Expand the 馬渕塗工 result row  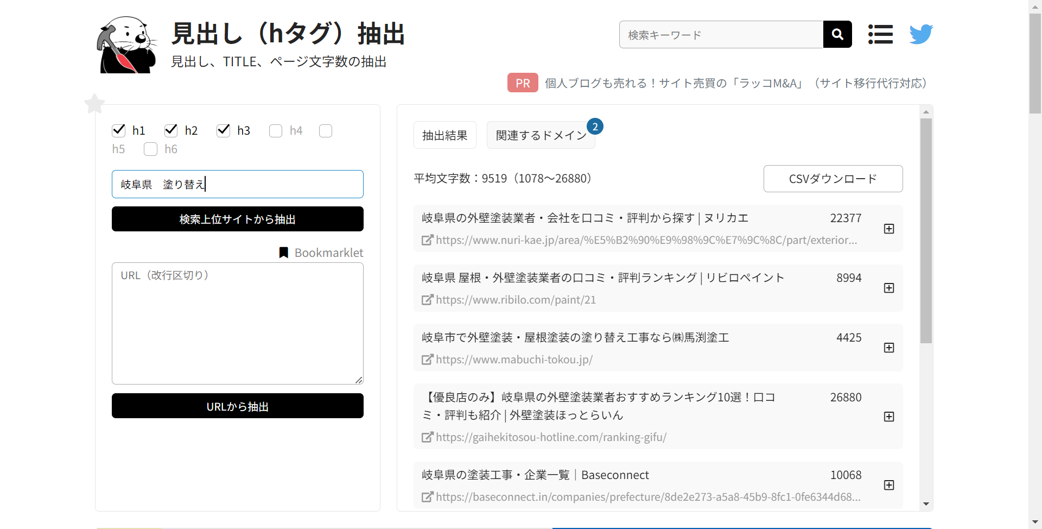pos(889,348)
